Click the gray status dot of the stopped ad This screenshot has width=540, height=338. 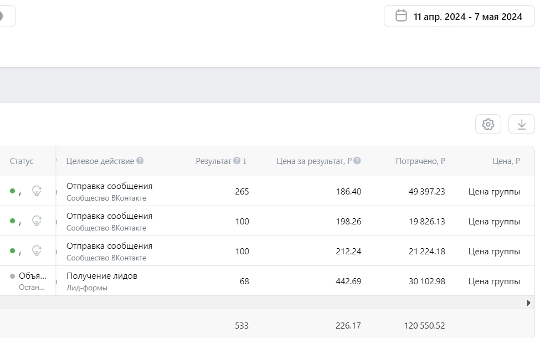click(13, 276)
